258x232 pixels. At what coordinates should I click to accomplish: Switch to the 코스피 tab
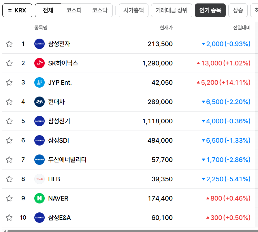coord(74,10)
